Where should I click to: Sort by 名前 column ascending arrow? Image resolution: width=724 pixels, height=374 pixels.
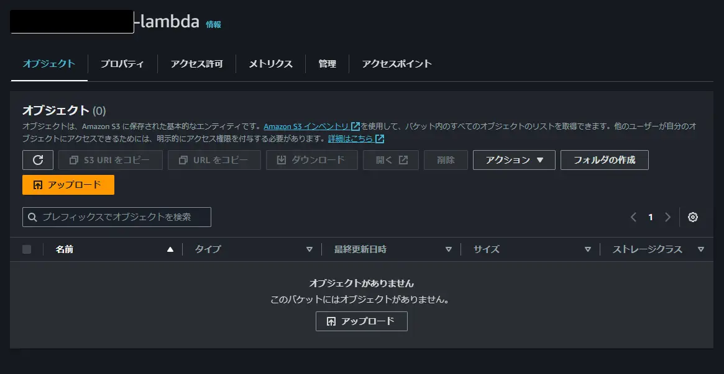pyautogui.click(x=170, y=249)
